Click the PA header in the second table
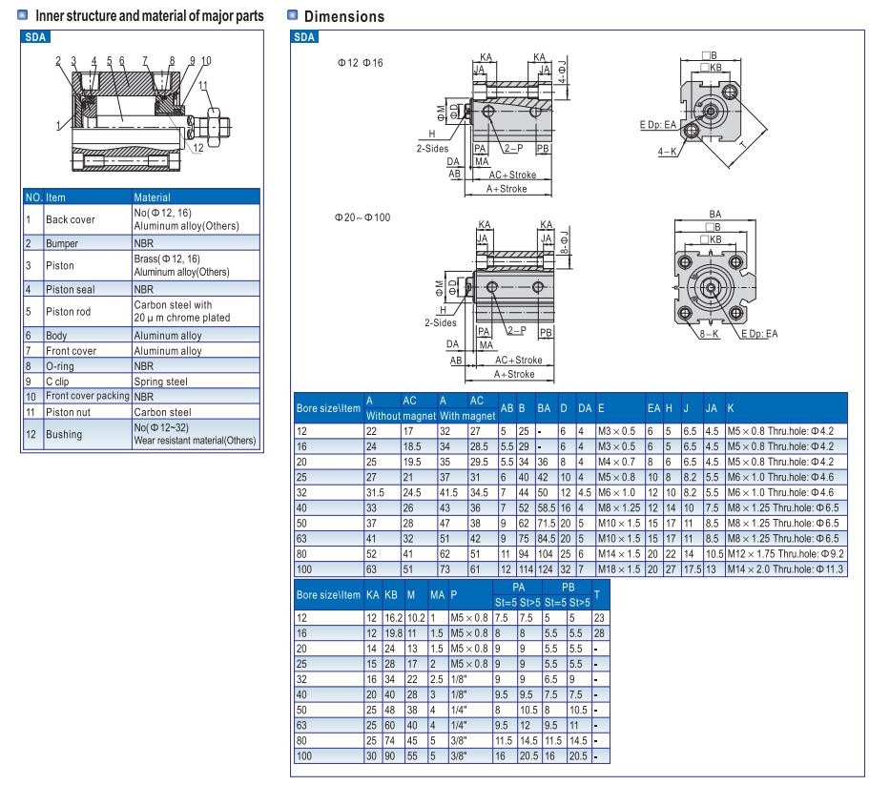The width and height of the screenshot is (869, 785). point(518,588)
